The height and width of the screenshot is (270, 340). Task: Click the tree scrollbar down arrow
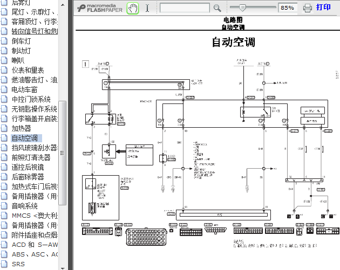(63, 268)
